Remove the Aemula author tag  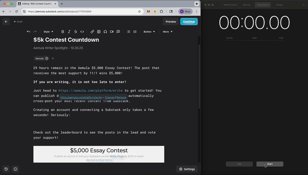point(47,58)
